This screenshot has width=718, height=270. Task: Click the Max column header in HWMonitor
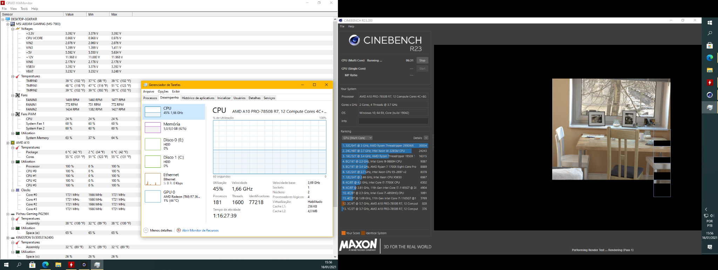pyautogui.click(x=121, y=14)
